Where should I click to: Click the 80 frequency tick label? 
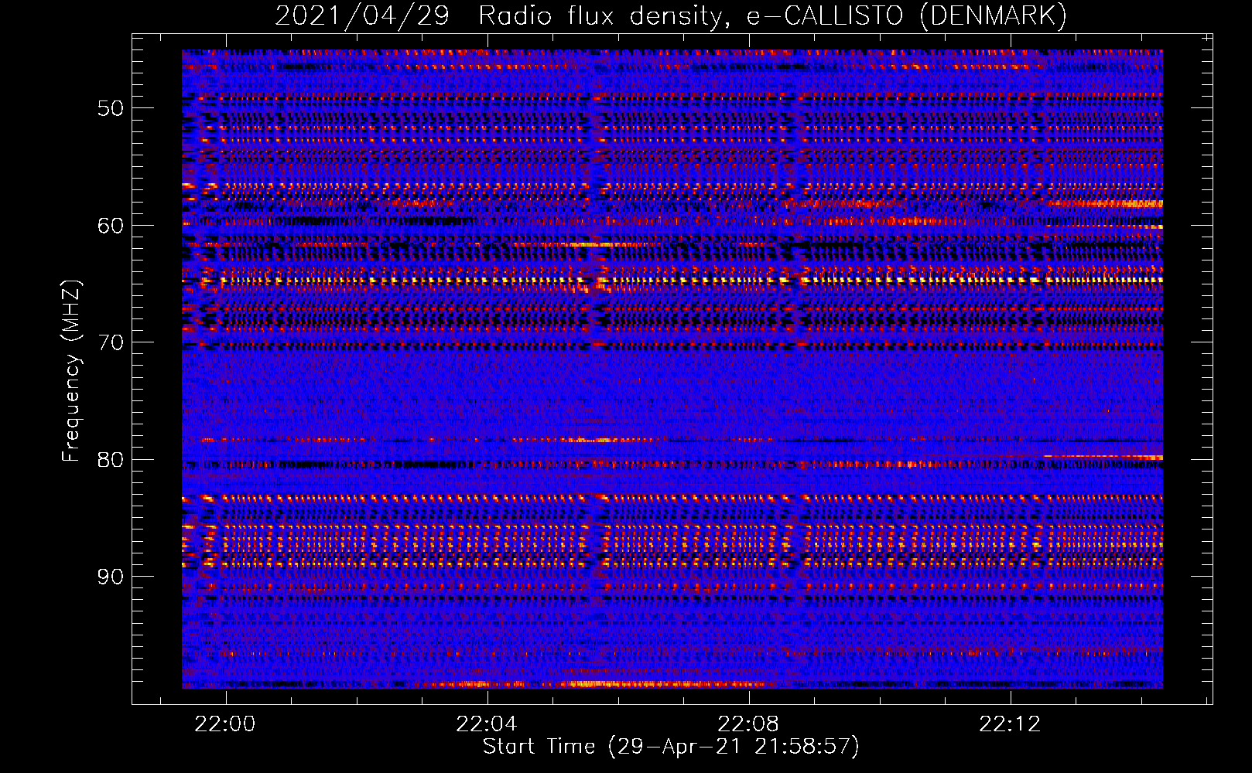coord(111,460)
